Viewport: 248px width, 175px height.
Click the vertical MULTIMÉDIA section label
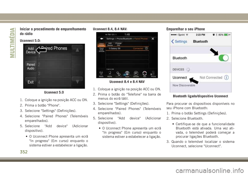click(12, 43)
